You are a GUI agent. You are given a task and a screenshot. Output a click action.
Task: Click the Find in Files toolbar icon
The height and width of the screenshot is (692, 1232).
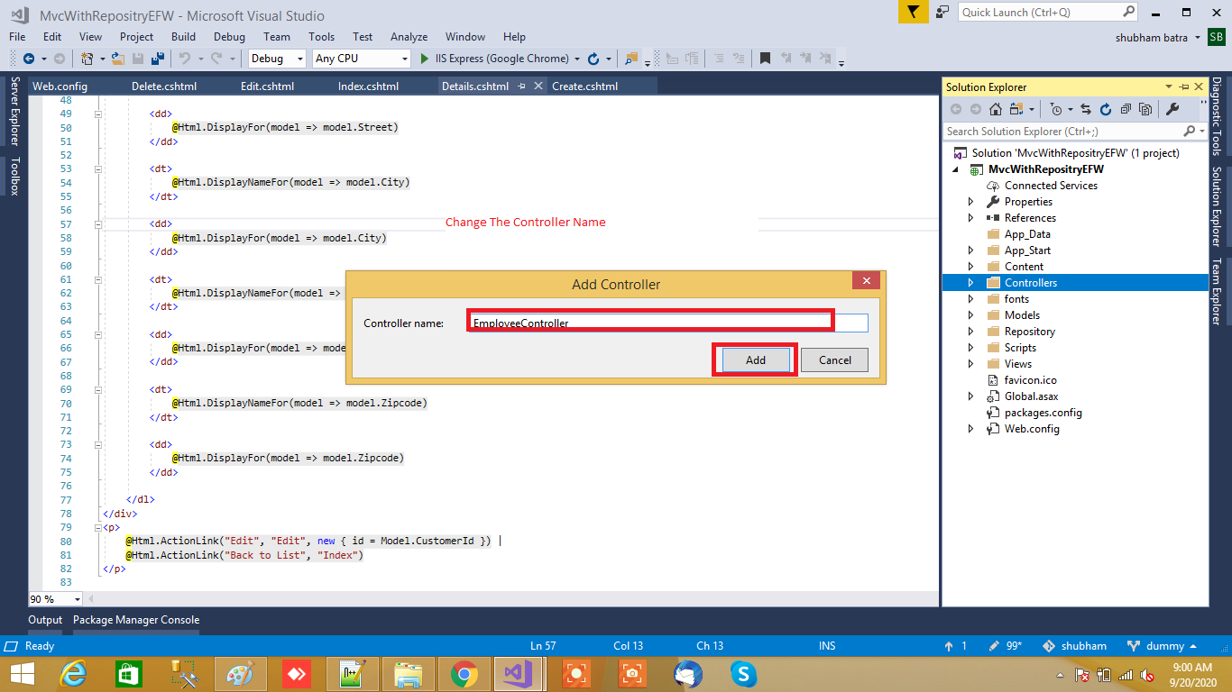(631, 59)
